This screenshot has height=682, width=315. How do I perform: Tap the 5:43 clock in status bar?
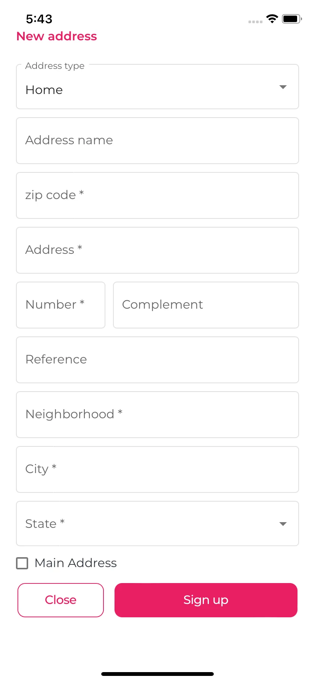click(x=39, y=19)
